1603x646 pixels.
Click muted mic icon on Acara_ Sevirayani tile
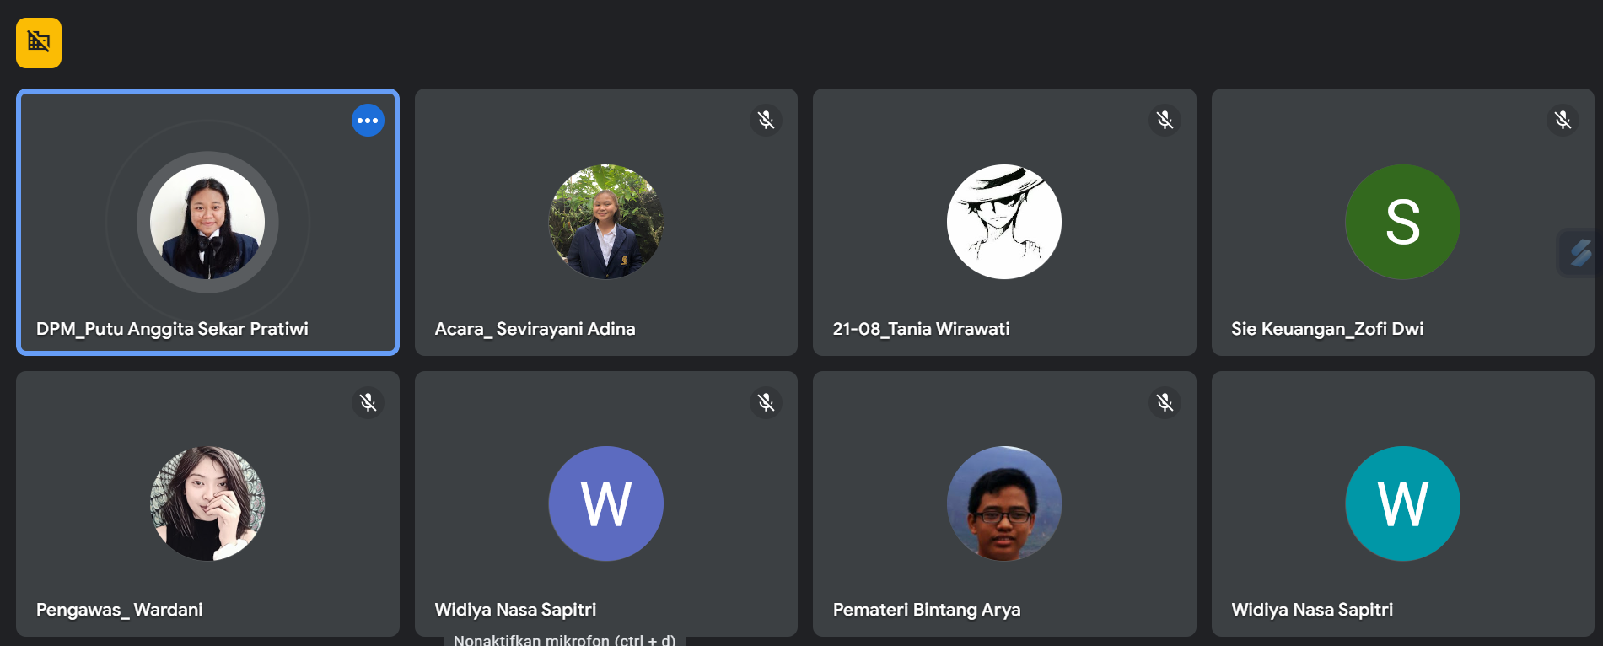pos(766,121)
